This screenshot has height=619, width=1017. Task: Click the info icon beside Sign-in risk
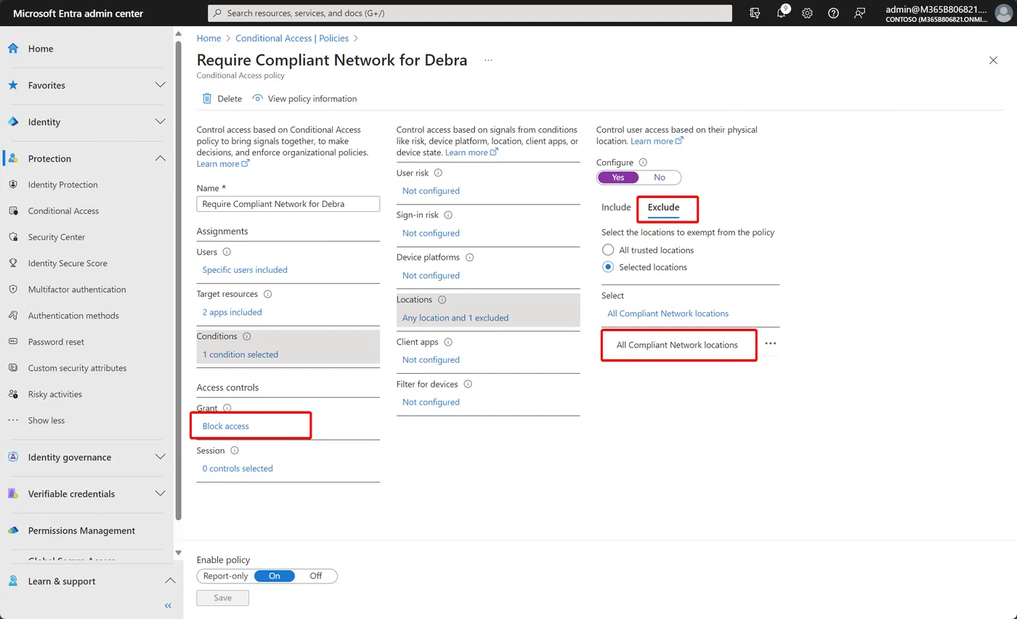[448, 216]
